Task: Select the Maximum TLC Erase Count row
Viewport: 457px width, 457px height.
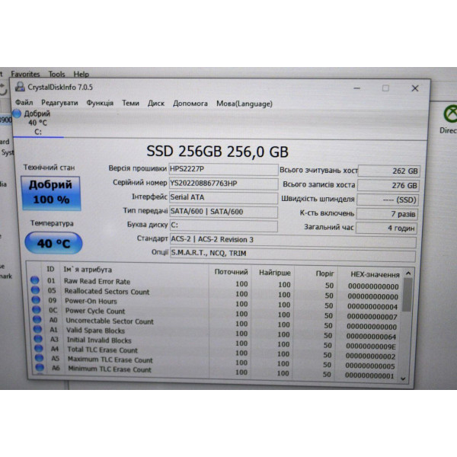Action: [215, 361]
